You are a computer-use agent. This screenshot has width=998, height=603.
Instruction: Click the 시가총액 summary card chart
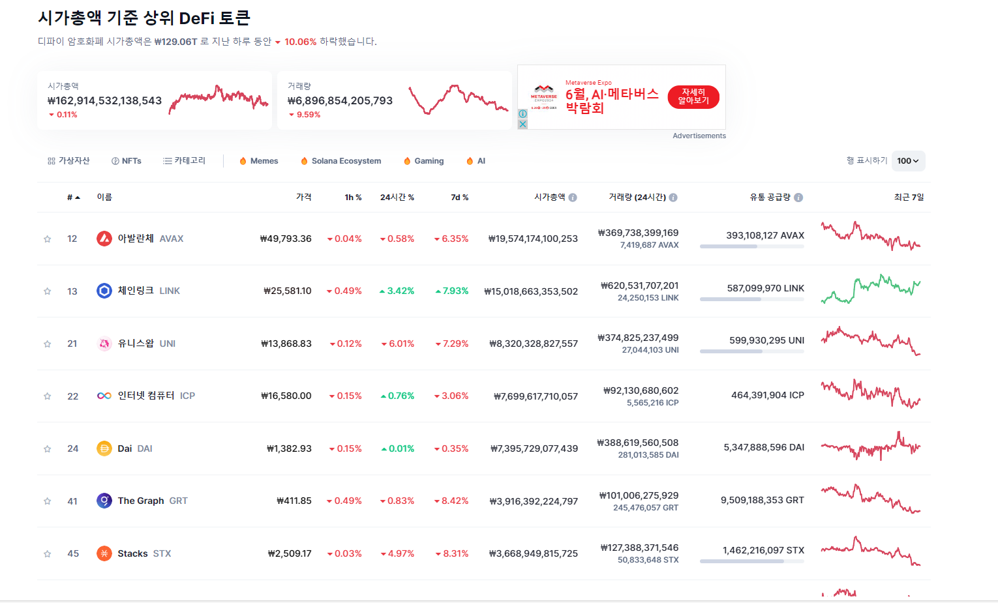[219, 100]
